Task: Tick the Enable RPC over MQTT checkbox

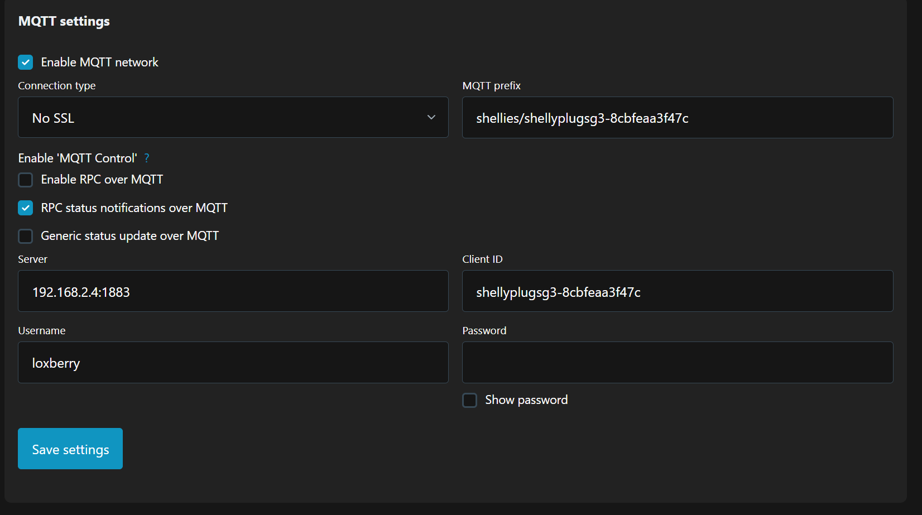Action: [x=26, y=180]
